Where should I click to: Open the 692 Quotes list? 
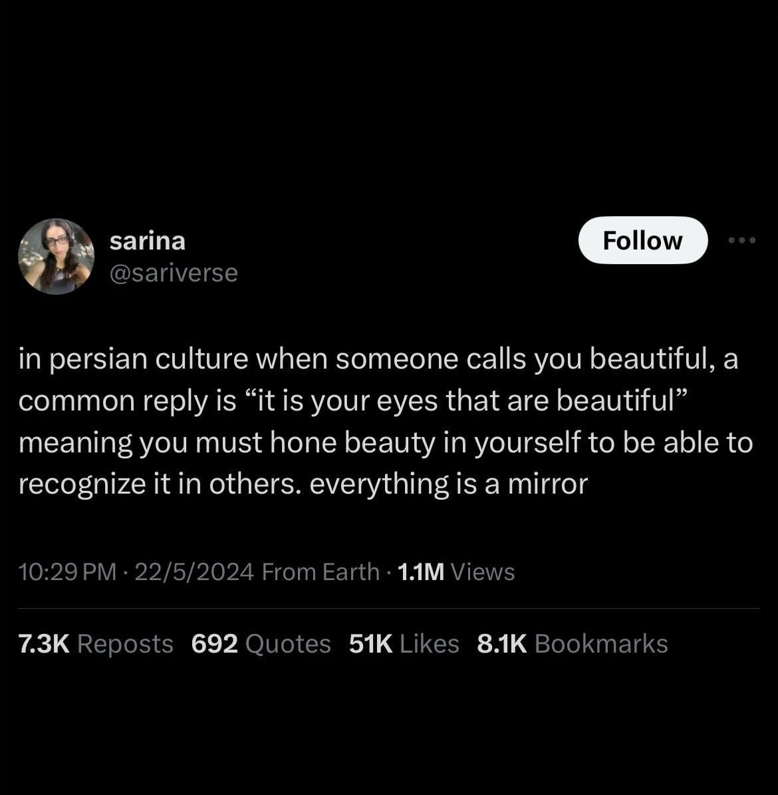coord(261,644)
